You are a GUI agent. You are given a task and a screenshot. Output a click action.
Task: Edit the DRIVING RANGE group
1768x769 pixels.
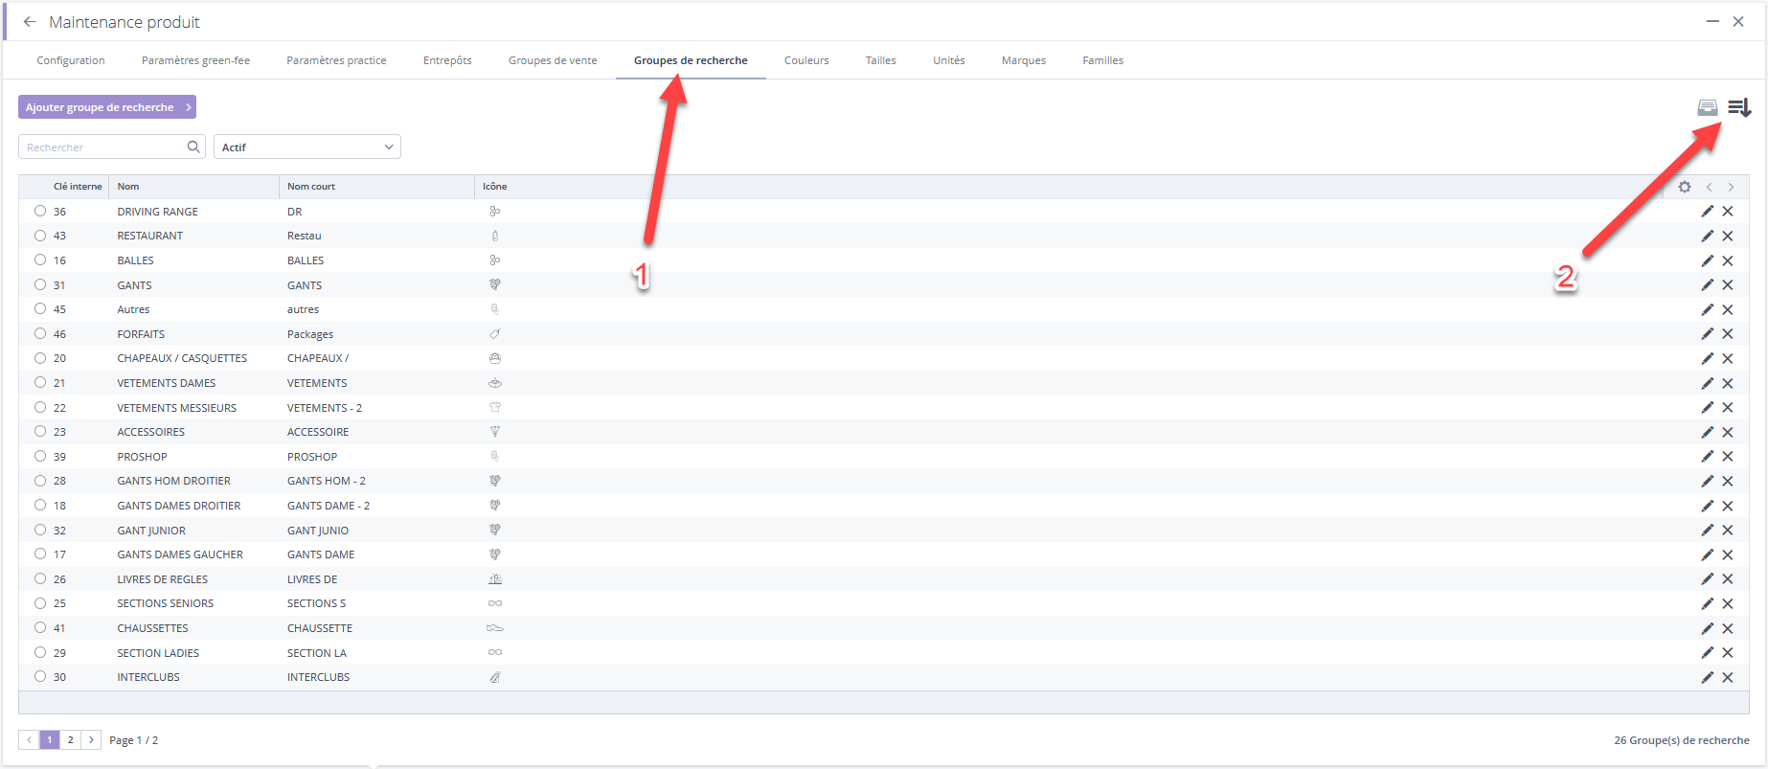tap(1707, 211)
